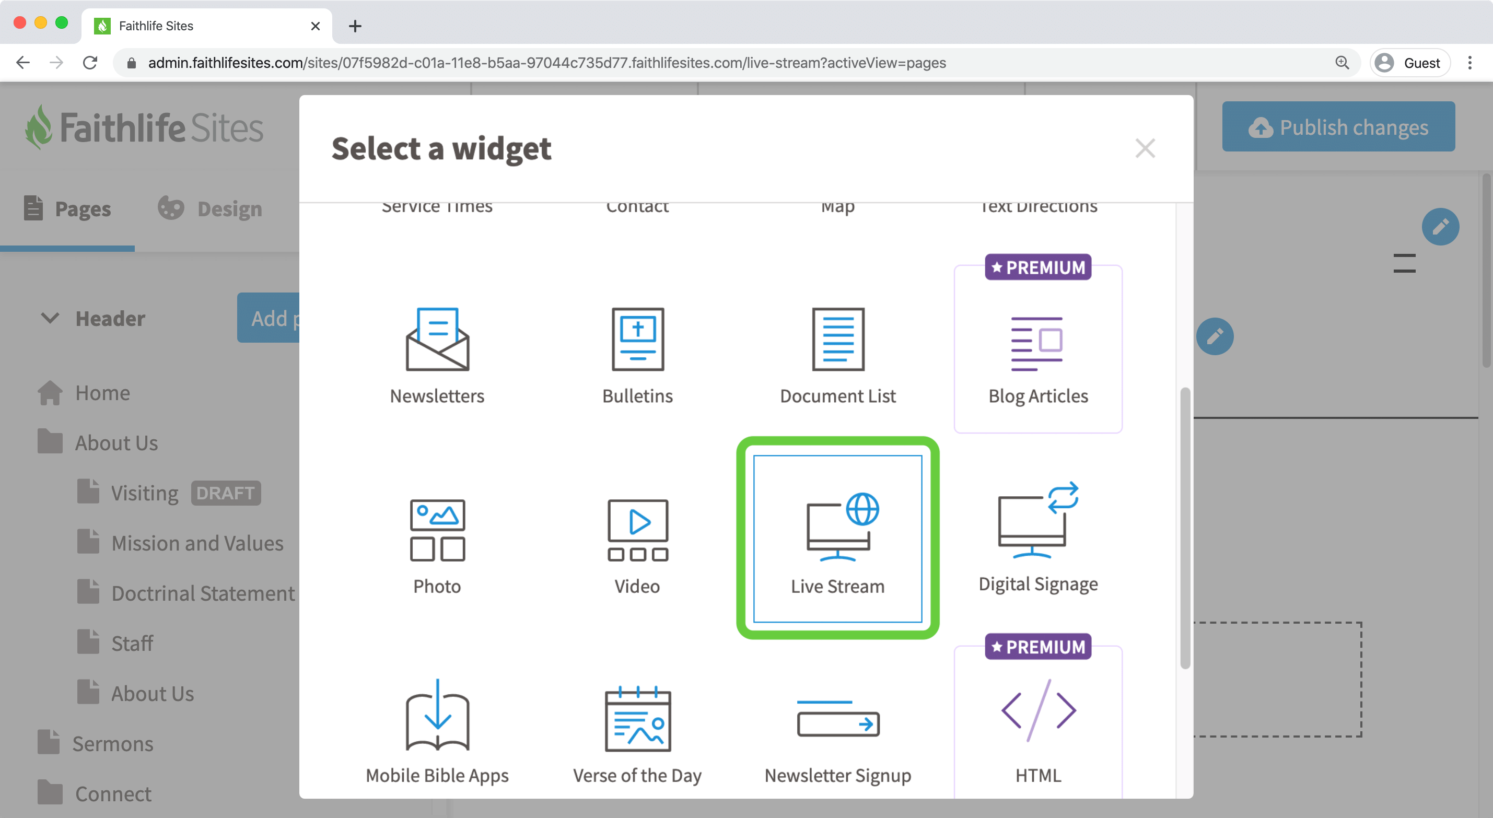Close the Faithlife Sites browser tab
This screenshot has width=1493, height=818.
pos(316,26)
